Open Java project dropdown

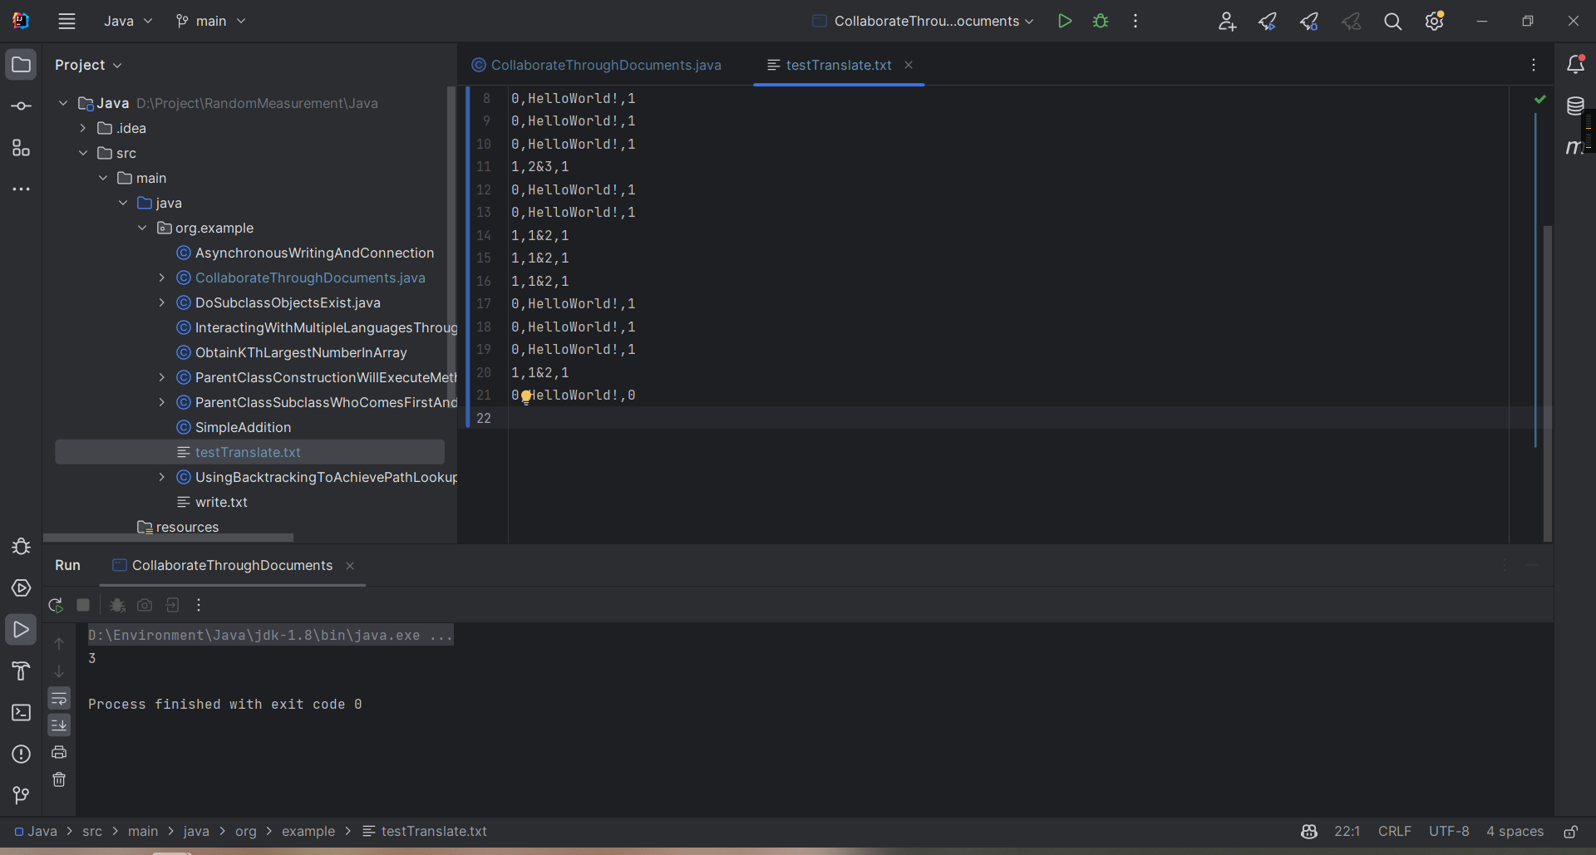click(x=128, y=22)
